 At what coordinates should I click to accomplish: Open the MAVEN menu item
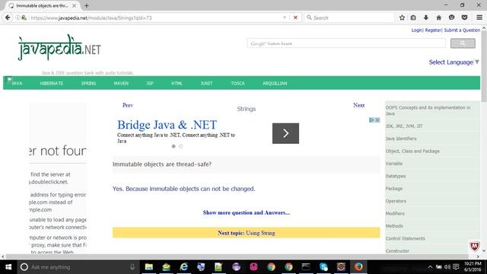click(121, 83)
